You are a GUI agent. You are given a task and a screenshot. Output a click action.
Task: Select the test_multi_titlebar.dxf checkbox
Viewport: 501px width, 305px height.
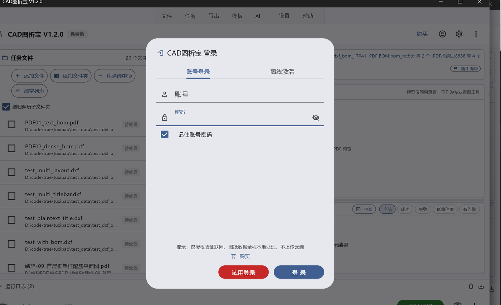[x=11, y=196]
